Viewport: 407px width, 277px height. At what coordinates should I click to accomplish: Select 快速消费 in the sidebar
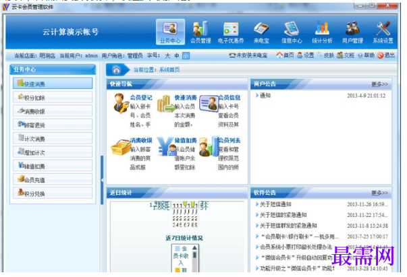click(53, 84)
